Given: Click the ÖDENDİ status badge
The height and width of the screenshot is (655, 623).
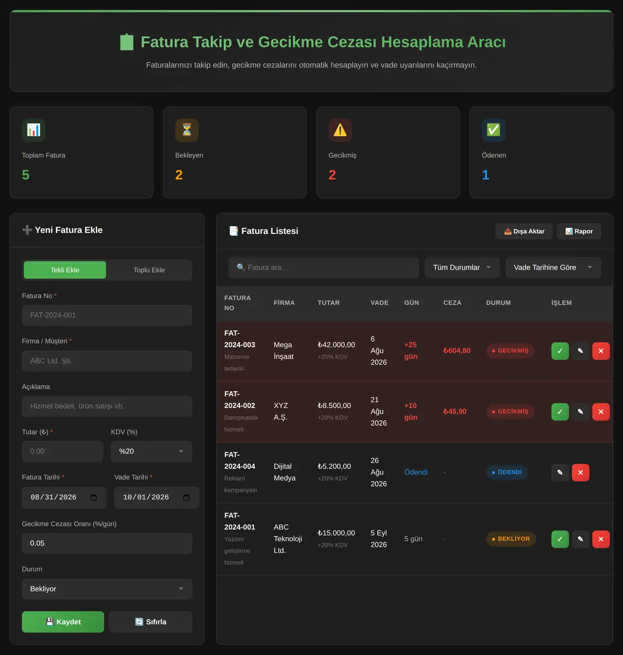Looking at the screenshot, I should [507, 472].
